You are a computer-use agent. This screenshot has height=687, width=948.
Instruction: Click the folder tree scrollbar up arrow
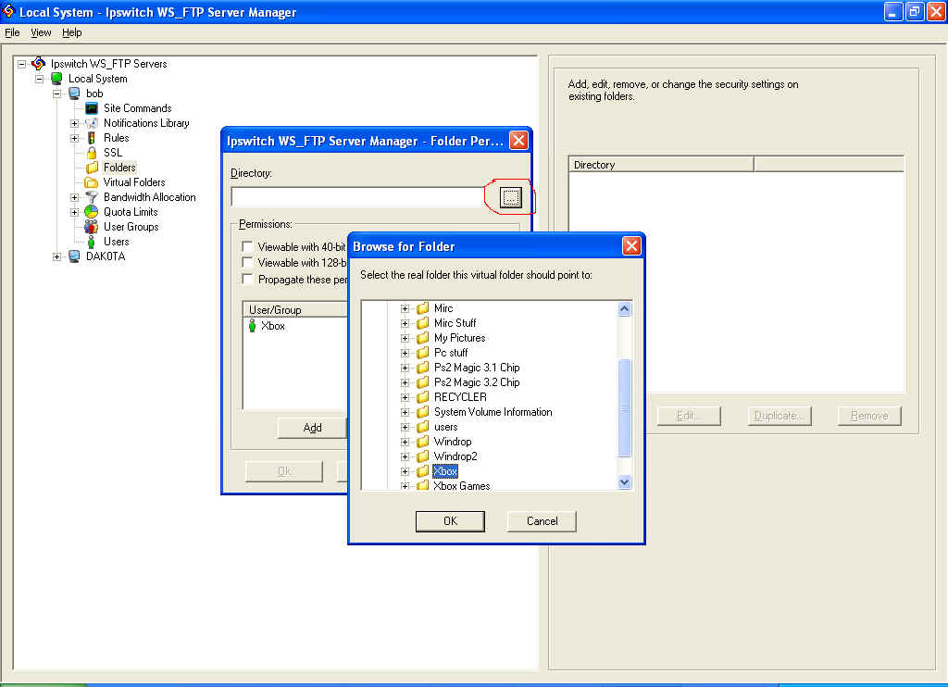point(625,309)
